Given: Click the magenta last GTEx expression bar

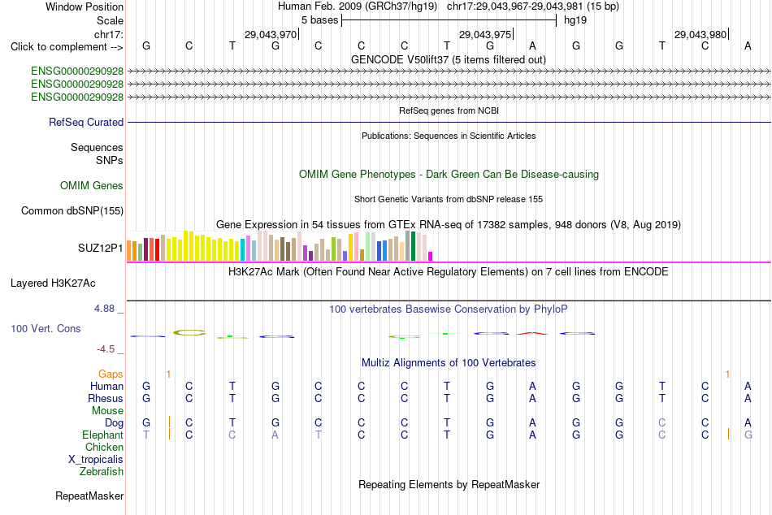Looking at the screenshot, I should pyautogui.click(x=431, y=257).
